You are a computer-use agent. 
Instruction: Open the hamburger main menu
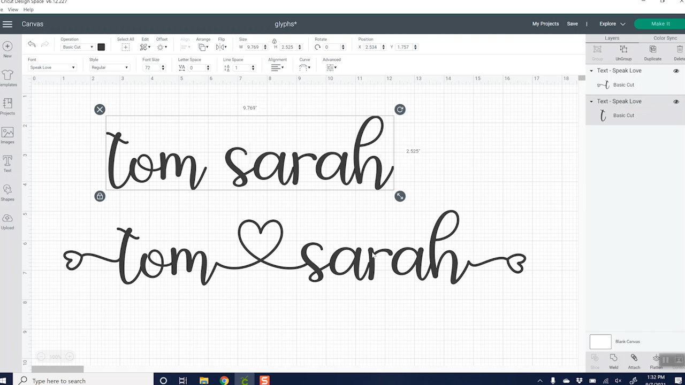(7, 24)
